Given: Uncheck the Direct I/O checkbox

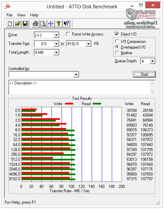Looking at the screenshot, I should click(117, 34).
